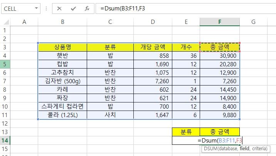Click formula bar options dots handle
276x156 pixels.
[x=46, y=8]
